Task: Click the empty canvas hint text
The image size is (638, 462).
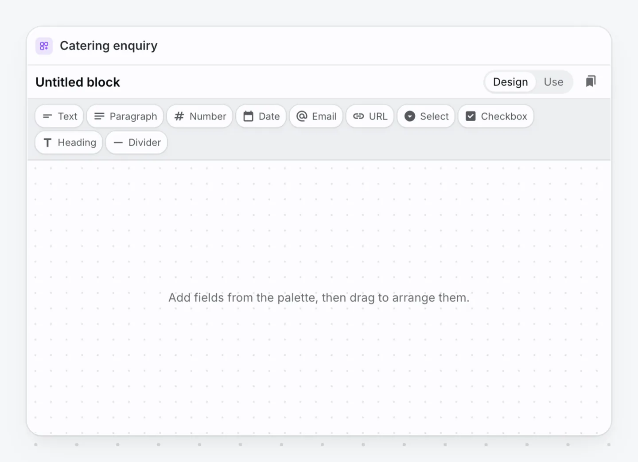Action: 319,297
